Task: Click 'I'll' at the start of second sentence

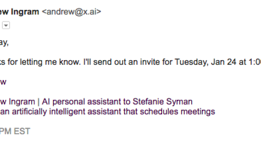Action: click(x=87, y=62)
